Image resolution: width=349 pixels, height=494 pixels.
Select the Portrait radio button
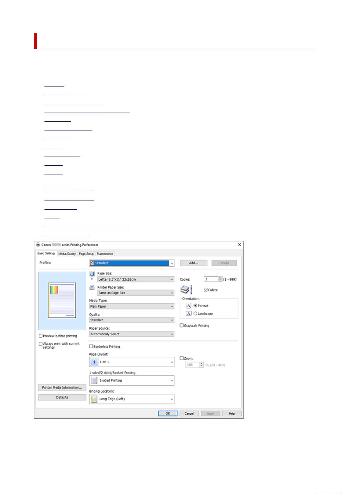(x=195, y=305)
